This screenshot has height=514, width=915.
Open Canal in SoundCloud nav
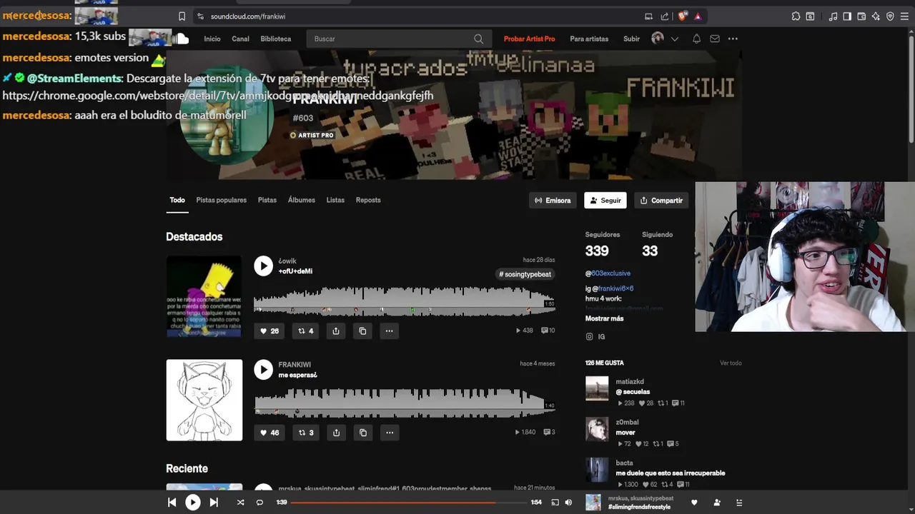click(x=240, y=39)
